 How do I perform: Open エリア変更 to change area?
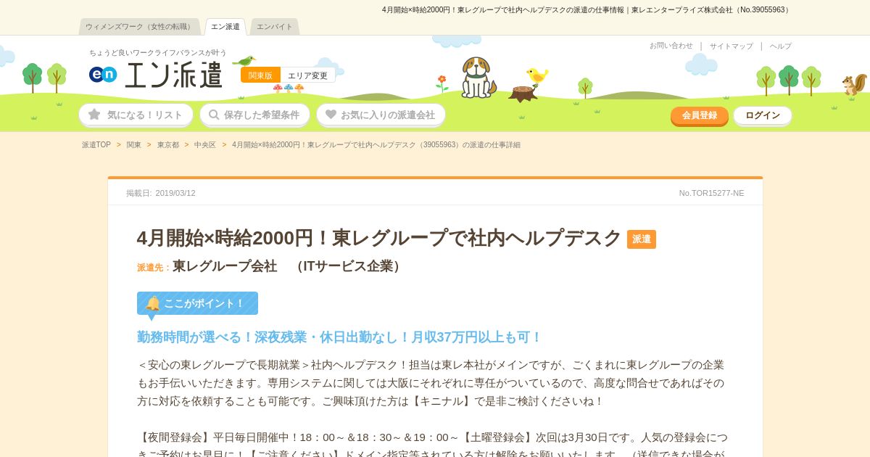pos(308,75)
